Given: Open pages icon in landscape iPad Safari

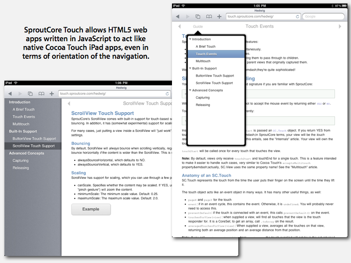Looking at the screenshot, I should (30, 94).
